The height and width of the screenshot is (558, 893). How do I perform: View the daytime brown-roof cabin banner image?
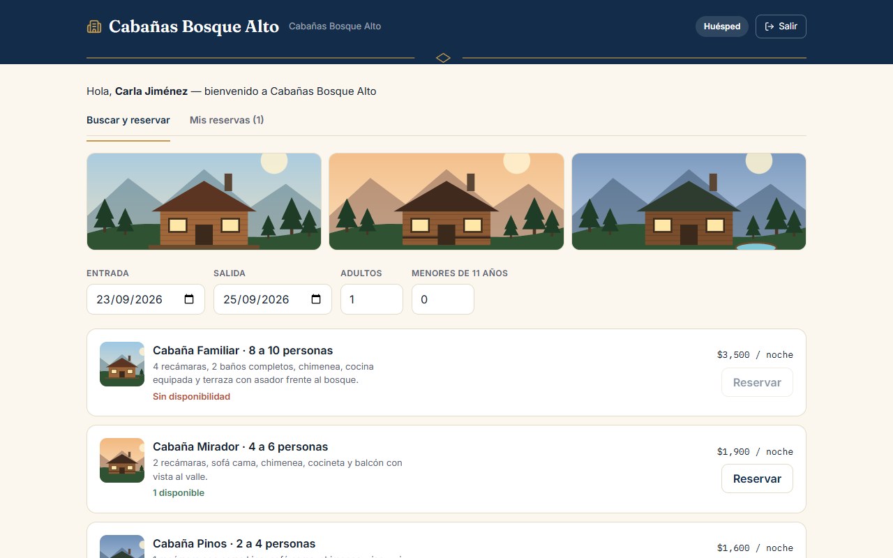pyautogui.click(x=204, y=202)
